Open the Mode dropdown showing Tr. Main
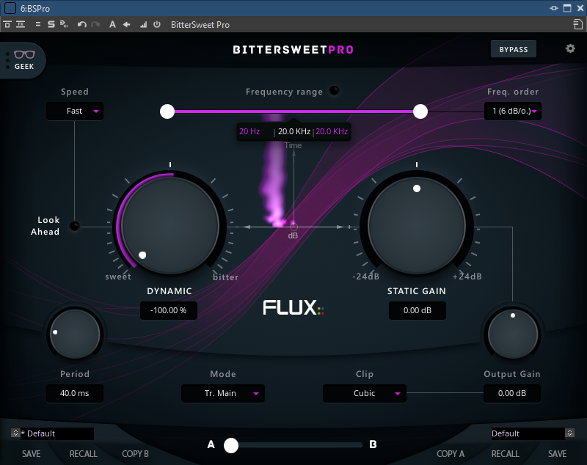The height and width of the screenshot is (465, 587). [223, 394]
